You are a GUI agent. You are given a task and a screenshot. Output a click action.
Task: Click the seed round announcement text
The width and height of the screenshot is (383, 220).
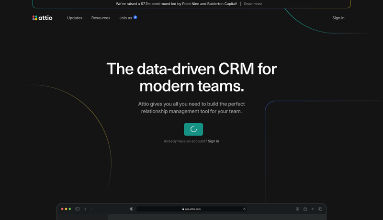click(x=176, y=4)
